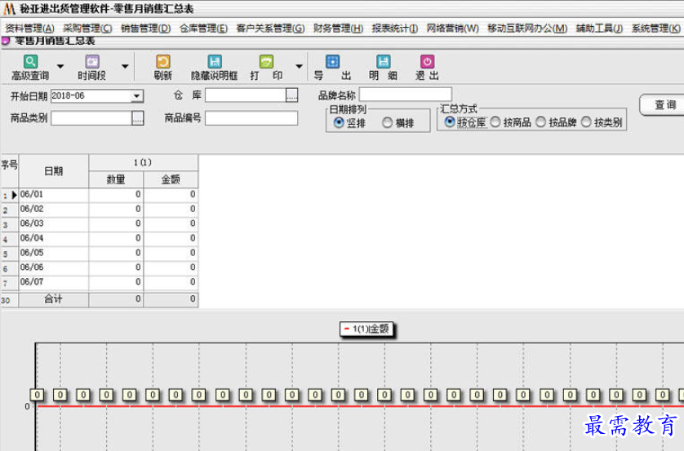Open the dropdown arrow beside 打印

299,67
